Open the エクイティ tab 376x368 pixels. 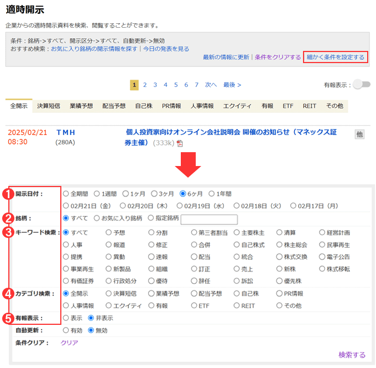237,106
